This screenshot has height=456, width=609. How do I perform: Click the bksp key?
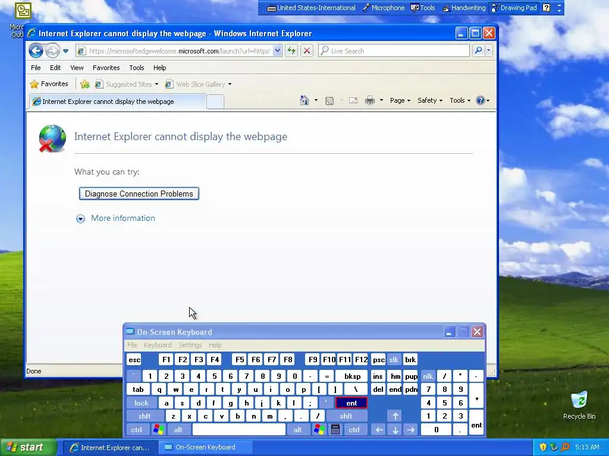click(352, 376)
